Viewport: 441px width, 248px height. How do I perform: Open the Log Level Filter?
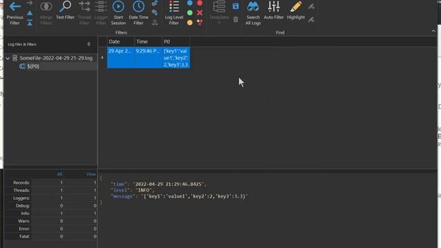pyautogui.click(x=174, y=13)
